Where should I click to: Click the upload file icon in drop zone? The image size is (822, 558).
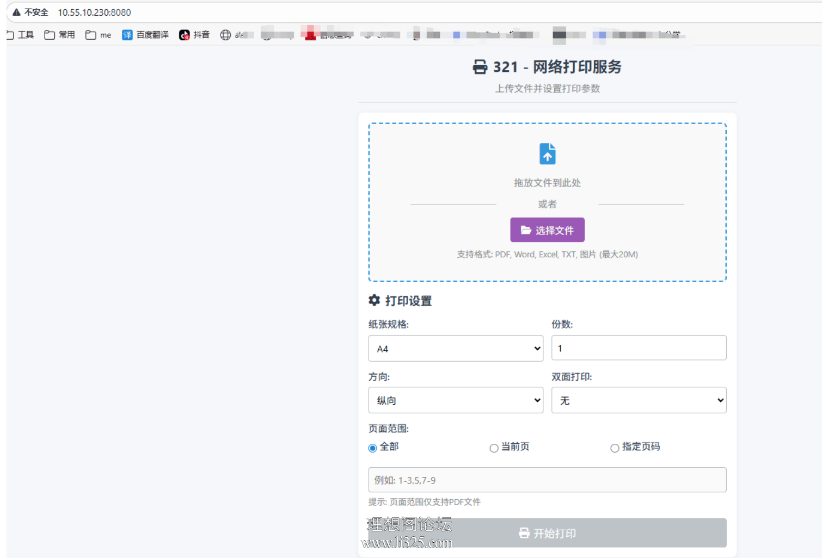click(547, 154)
